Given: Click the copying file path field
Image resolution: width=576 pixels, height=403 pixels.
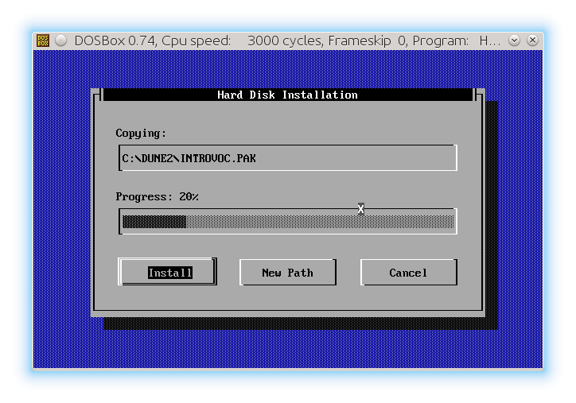Looking at the screenshot, I should 288,158.
